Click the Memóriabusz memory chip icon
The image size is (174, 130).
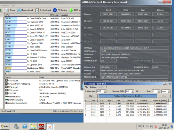tap(6, 96)
